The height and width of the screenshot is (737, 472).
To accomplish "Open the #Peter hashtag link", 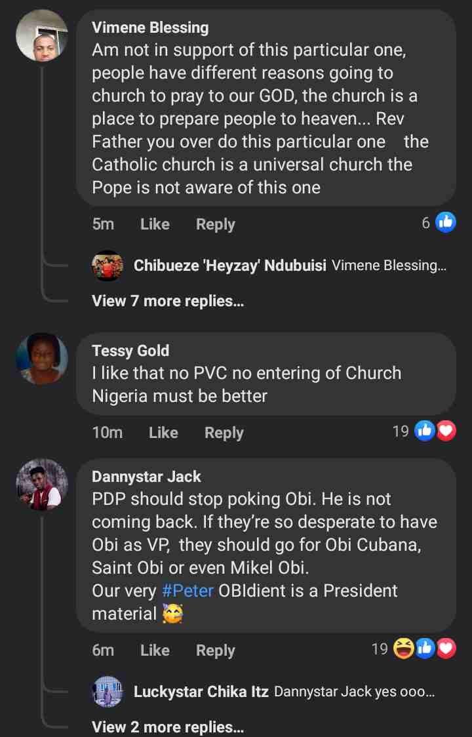I will [187, 590].
